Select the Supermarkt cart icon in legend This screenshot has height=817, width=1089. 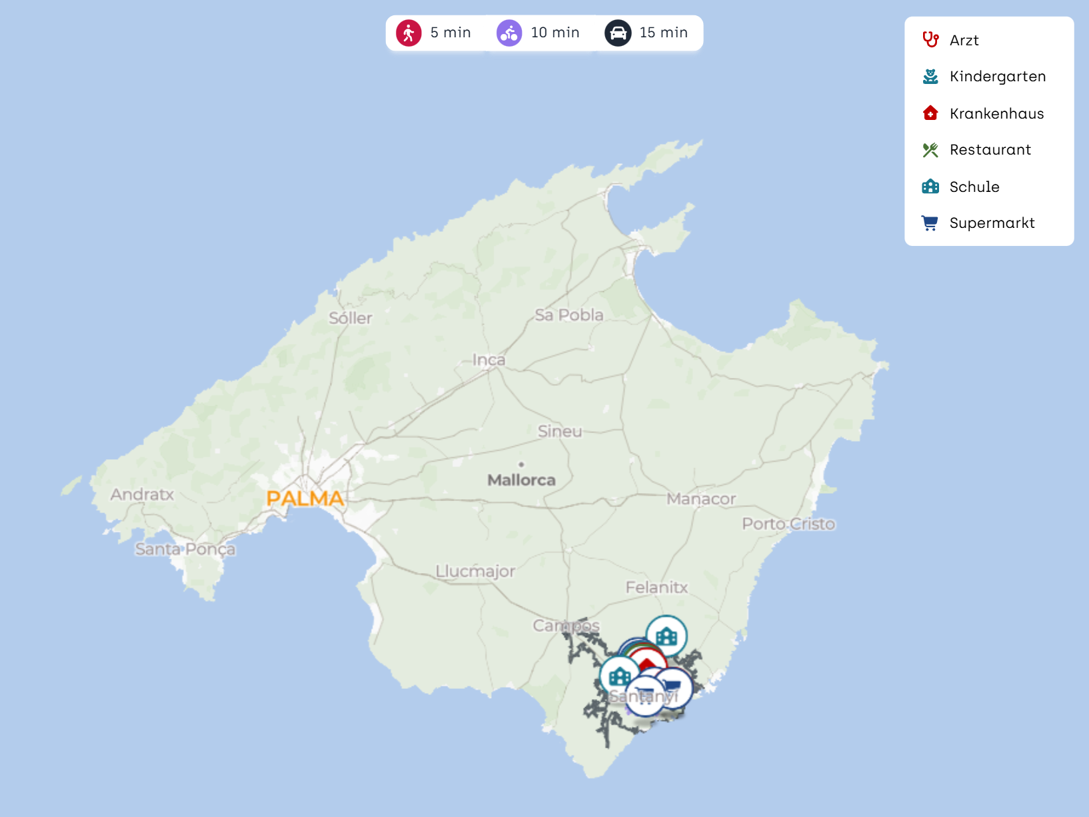[930, 223]
